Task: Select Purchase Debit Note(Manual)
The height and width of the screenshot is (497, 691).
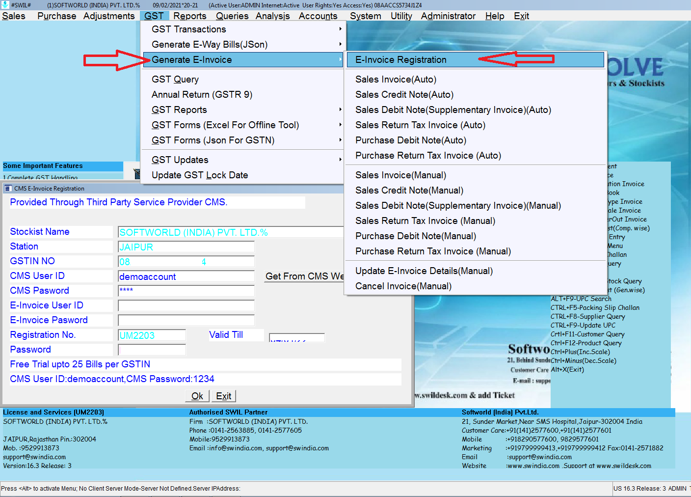Action: pos(476,236)
